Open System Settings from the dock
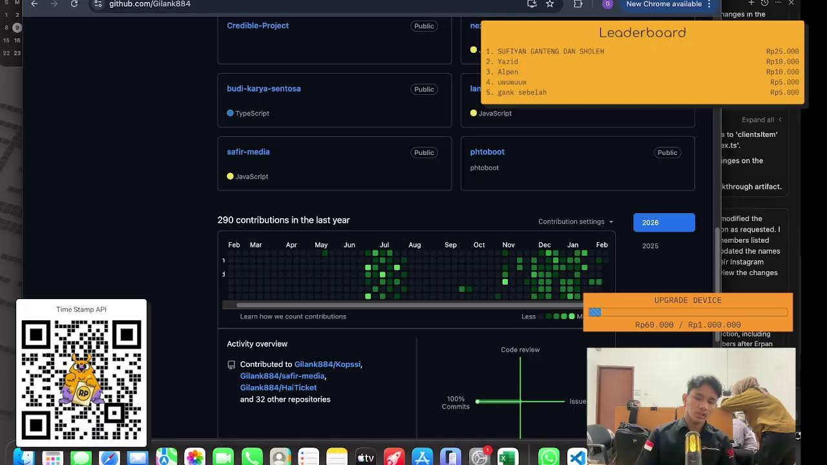 pos(479,457)
